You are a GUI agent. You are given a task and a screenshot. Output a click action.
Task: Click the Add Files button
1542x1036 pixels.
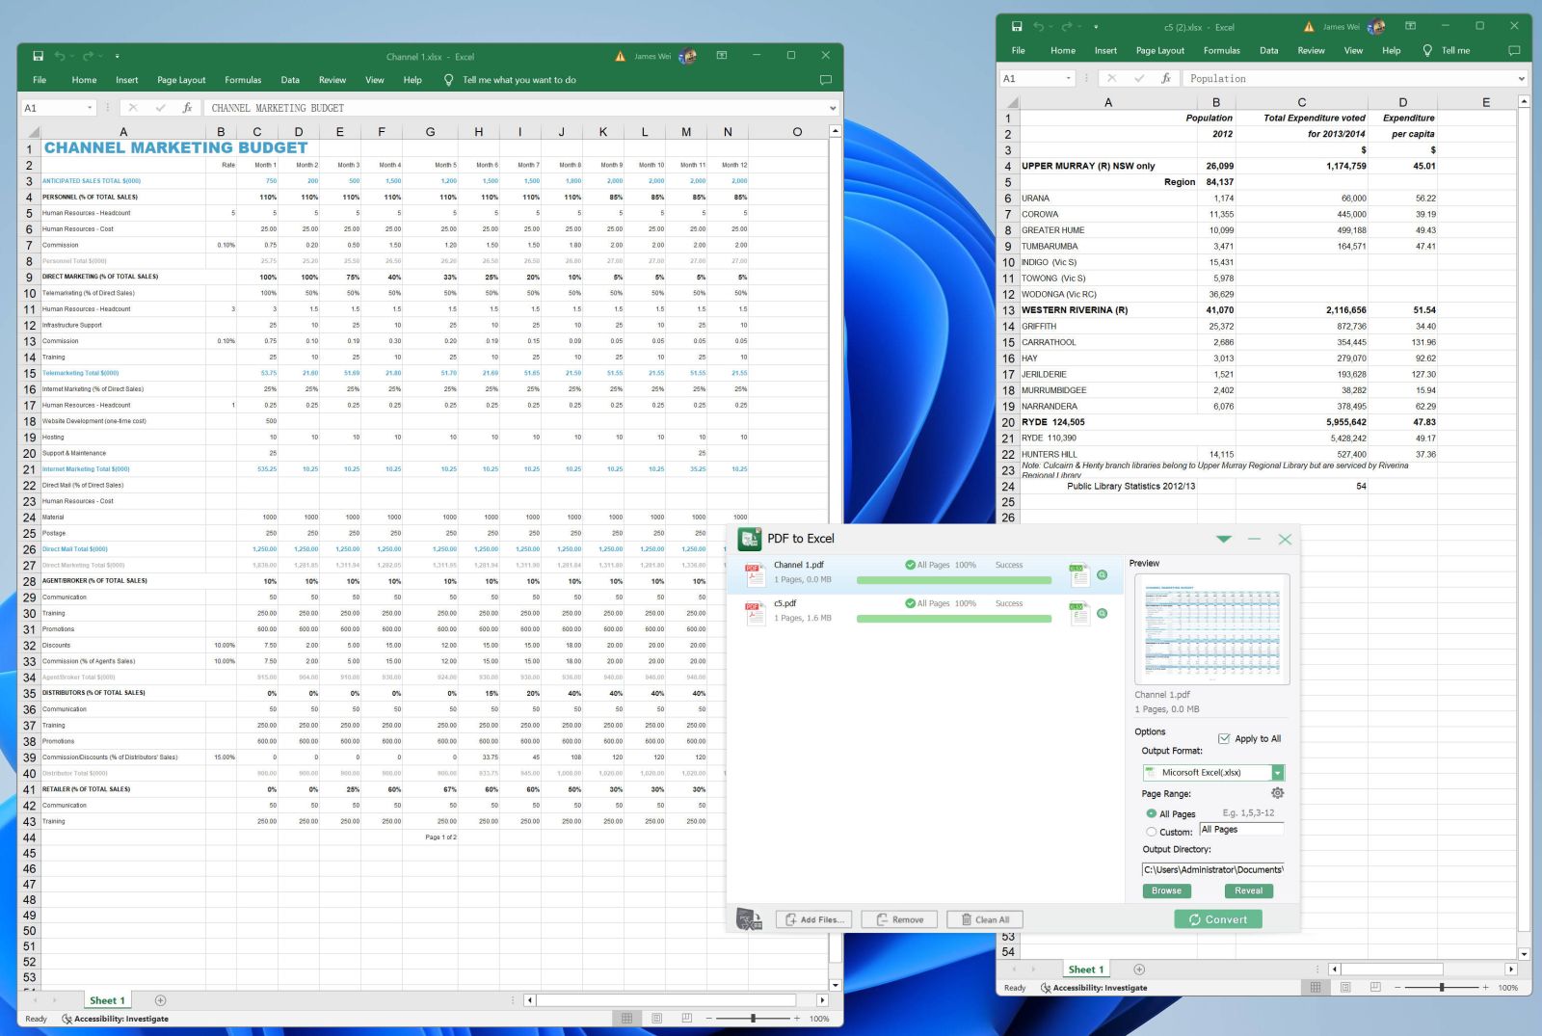814,919
